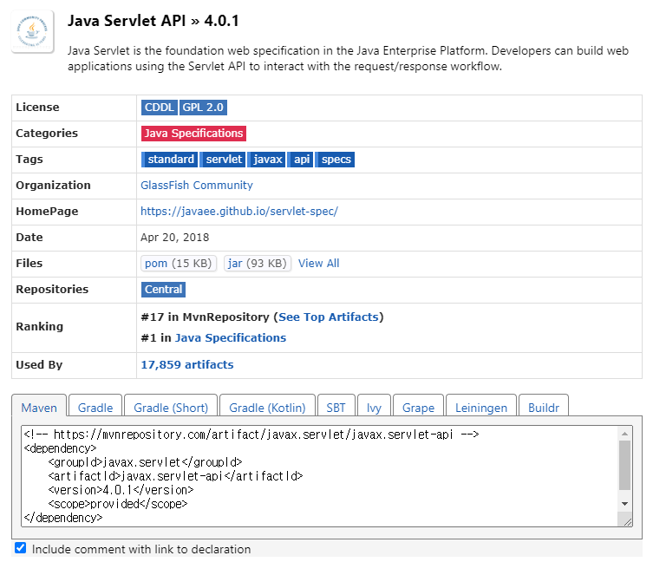
Task: Open the GlassFish Community organization link
Action: (197, 186)
